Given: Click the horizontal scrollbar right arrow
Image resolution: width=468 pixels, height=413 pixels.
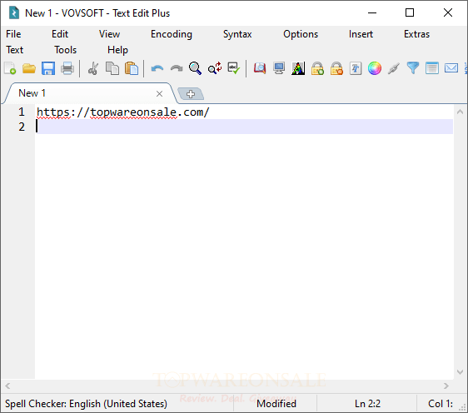Looking at the screenshot, I should click(446, 386).
